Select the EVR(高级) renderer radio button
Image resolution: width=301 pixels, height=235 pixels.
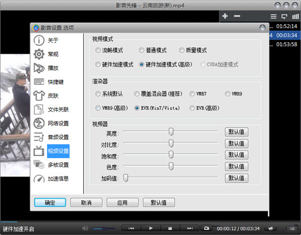(x=193, y=108)
